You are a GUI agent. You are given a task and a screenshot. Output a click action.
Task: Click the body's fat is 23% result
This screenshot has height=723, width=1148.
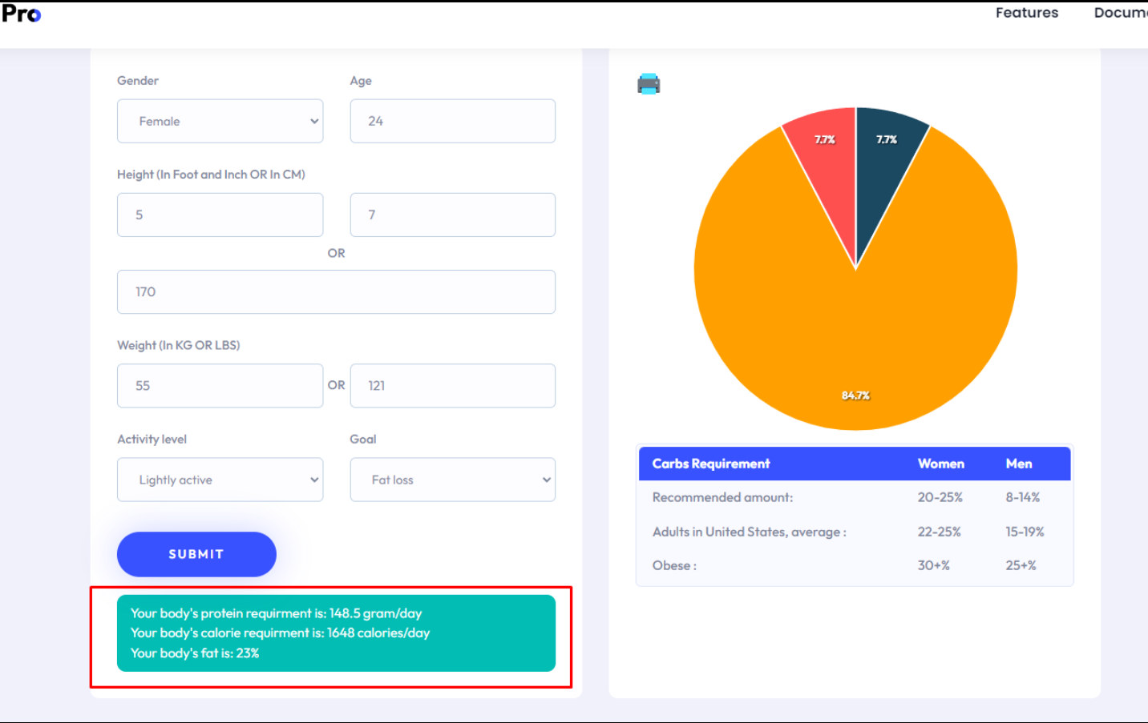tap(195, 653)
